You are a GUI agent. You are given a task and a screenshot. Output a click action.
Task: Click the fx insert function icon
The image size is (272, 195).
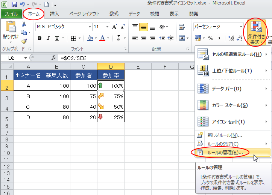click(54, 58)
